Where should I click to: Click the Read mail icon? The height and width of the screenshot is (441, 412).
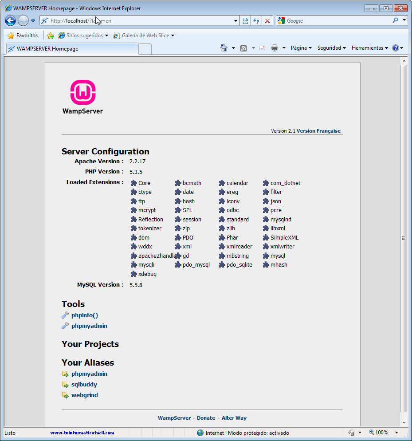[x=262, y=48]
